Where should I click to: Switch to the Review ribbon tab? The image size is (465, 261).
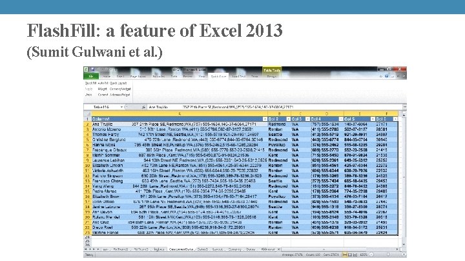[188, 76]
